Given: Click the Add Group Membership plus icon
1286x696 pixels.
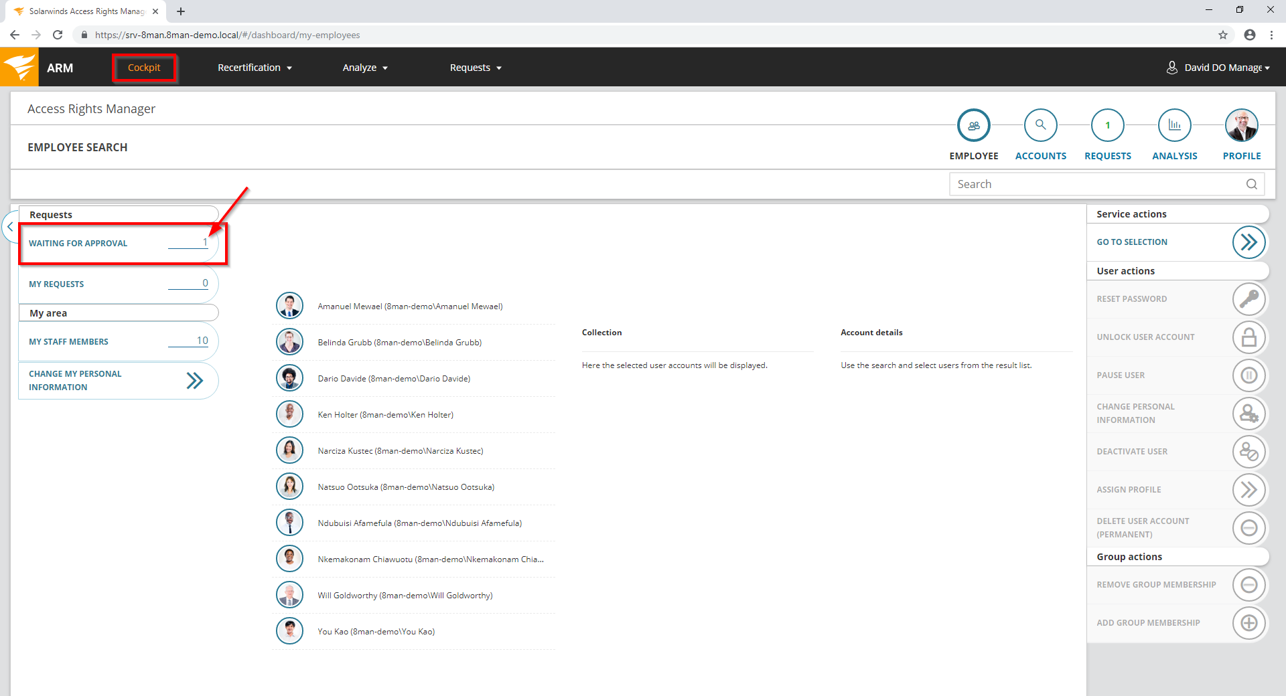Looking at the screenshot, I should pyautogui.click(x=1248, y=623).
